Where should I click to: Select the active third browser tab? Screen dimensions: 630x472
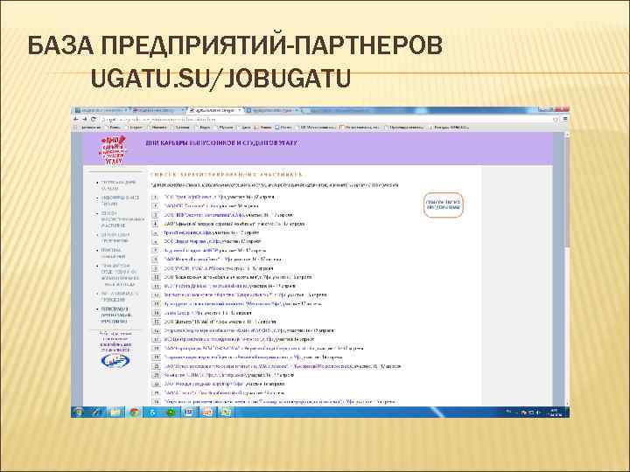click(215, 110)
